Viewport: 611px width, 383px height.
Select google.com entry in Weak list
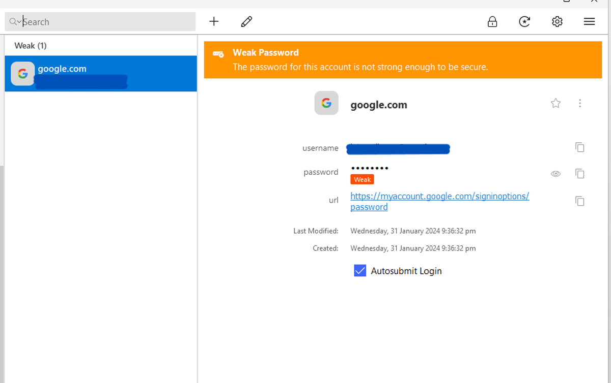point(101,74)
